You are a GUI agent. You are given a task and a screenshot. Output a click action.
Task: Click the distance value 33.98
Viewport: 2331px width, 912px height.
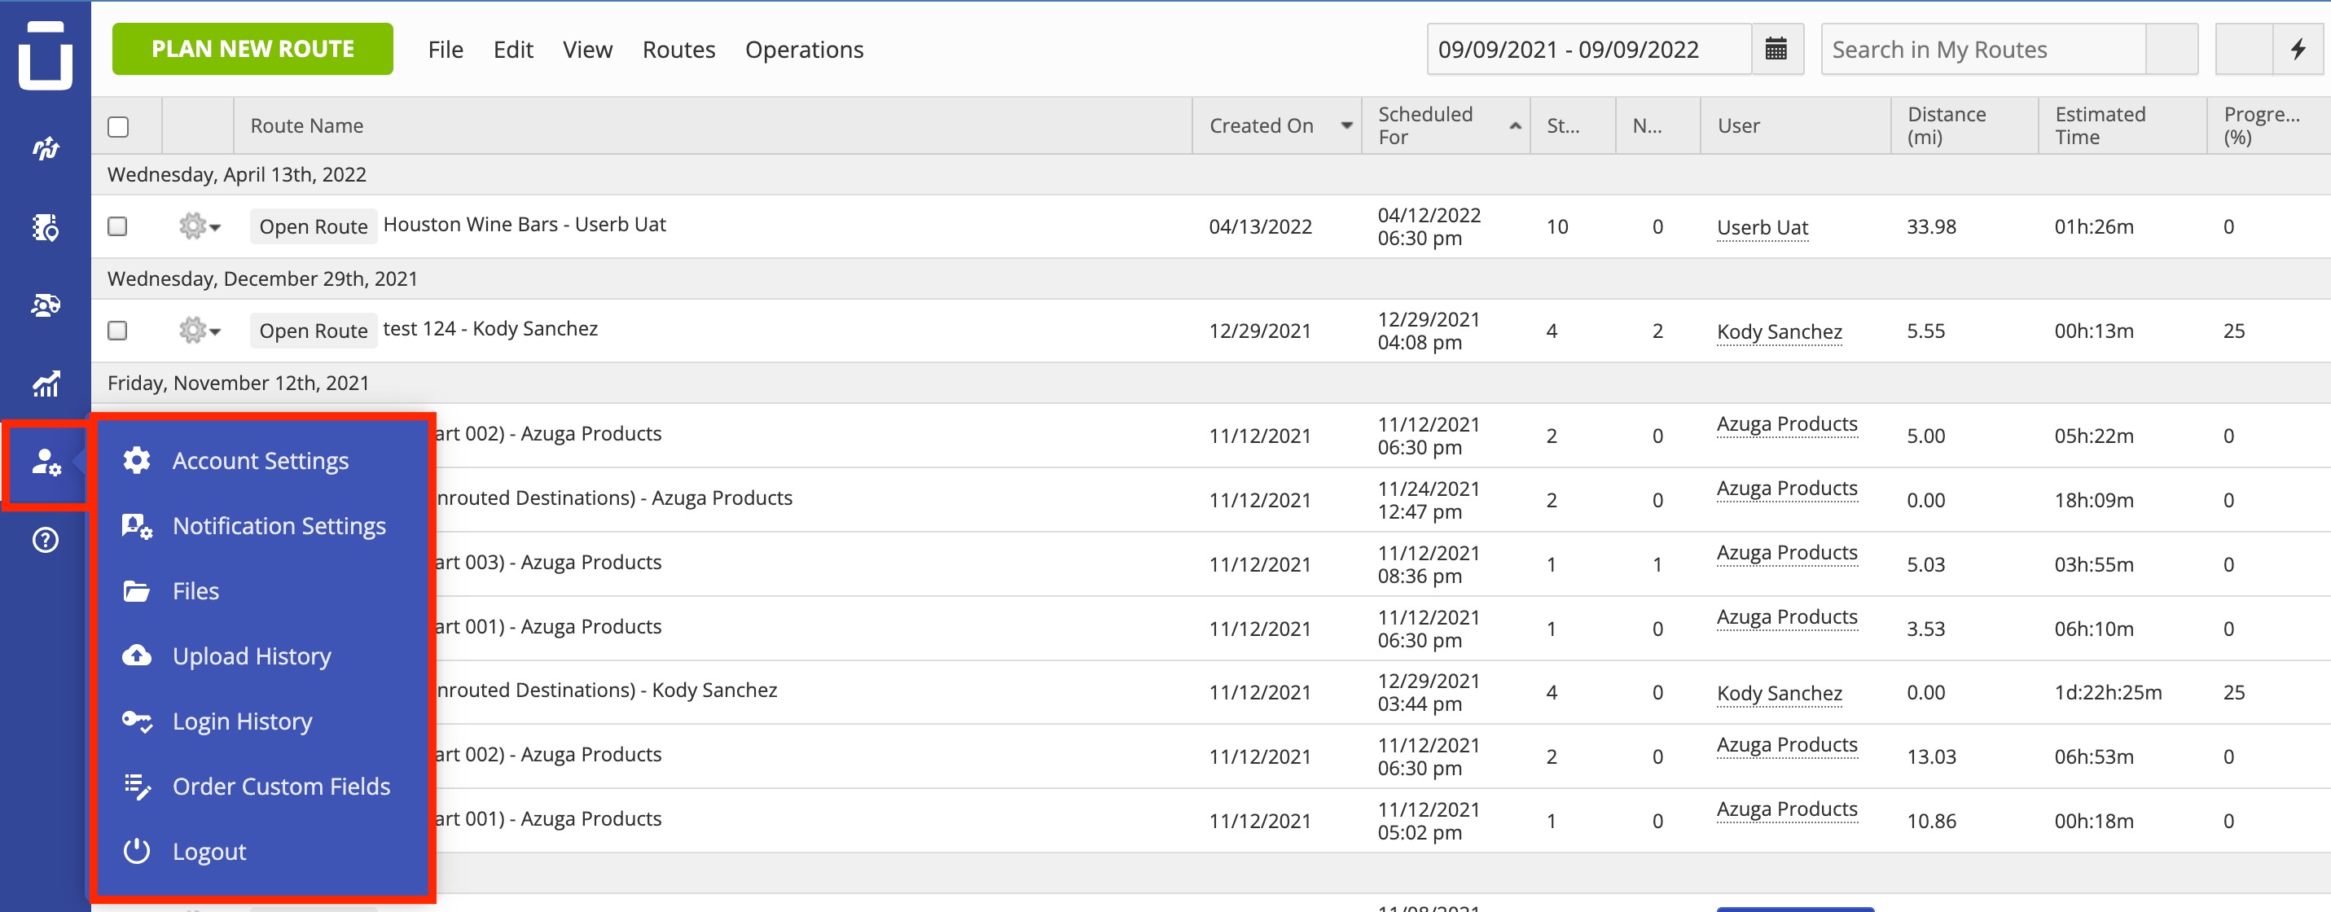pyautogui.click(x=1931, y=226)
